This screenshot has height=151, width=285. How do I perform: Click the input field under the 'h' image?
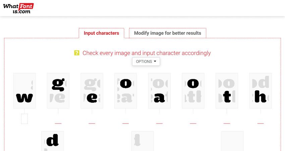(x=261, y=121)
